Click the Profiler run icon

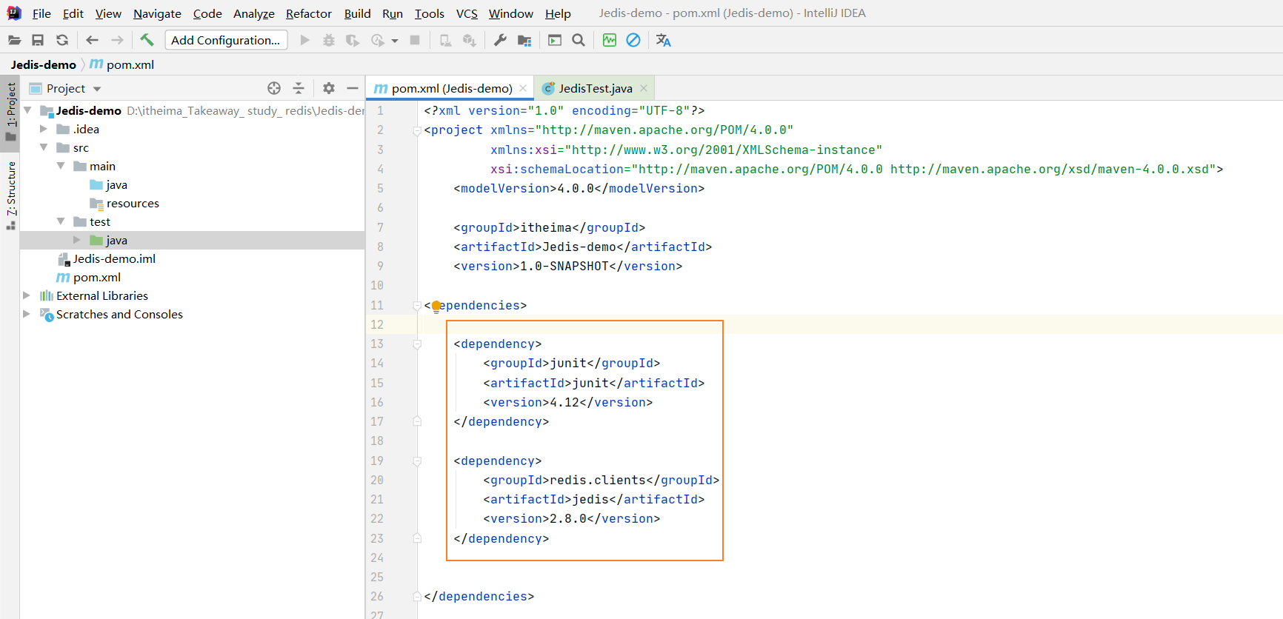click(378, 40)
